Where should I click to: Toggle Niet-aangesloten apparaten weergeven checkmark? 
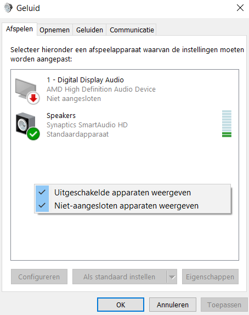(x=42, y=205)
